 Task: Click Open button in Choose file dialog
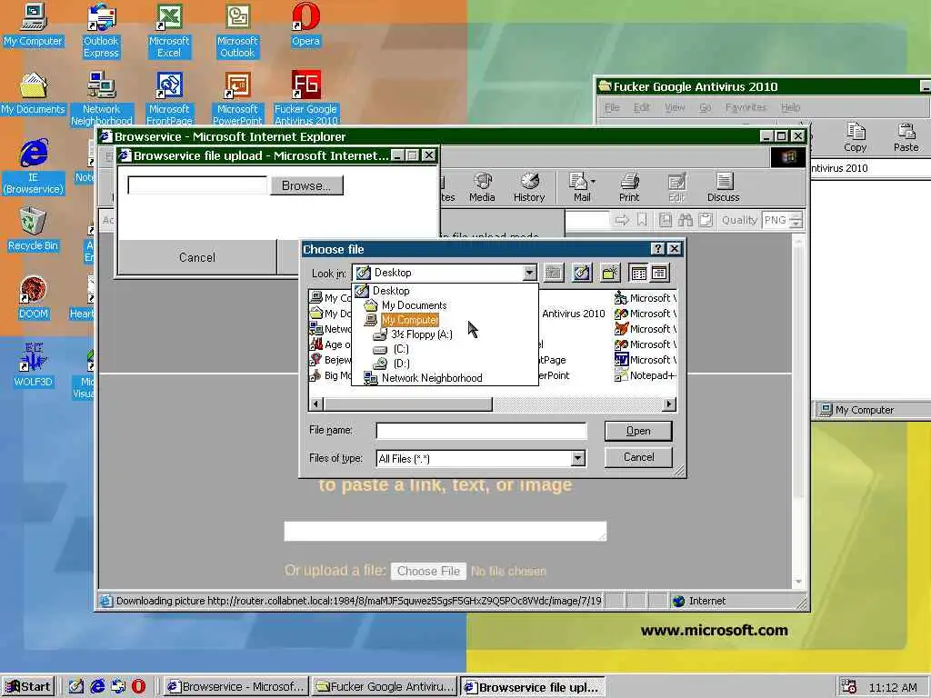(638, 431)
